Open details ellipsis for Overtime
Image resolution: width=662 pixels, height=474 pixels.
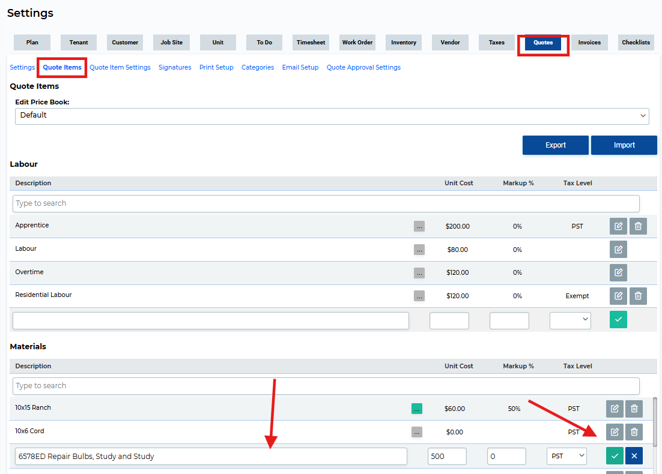pyautogui.click(x=419, y=273)
